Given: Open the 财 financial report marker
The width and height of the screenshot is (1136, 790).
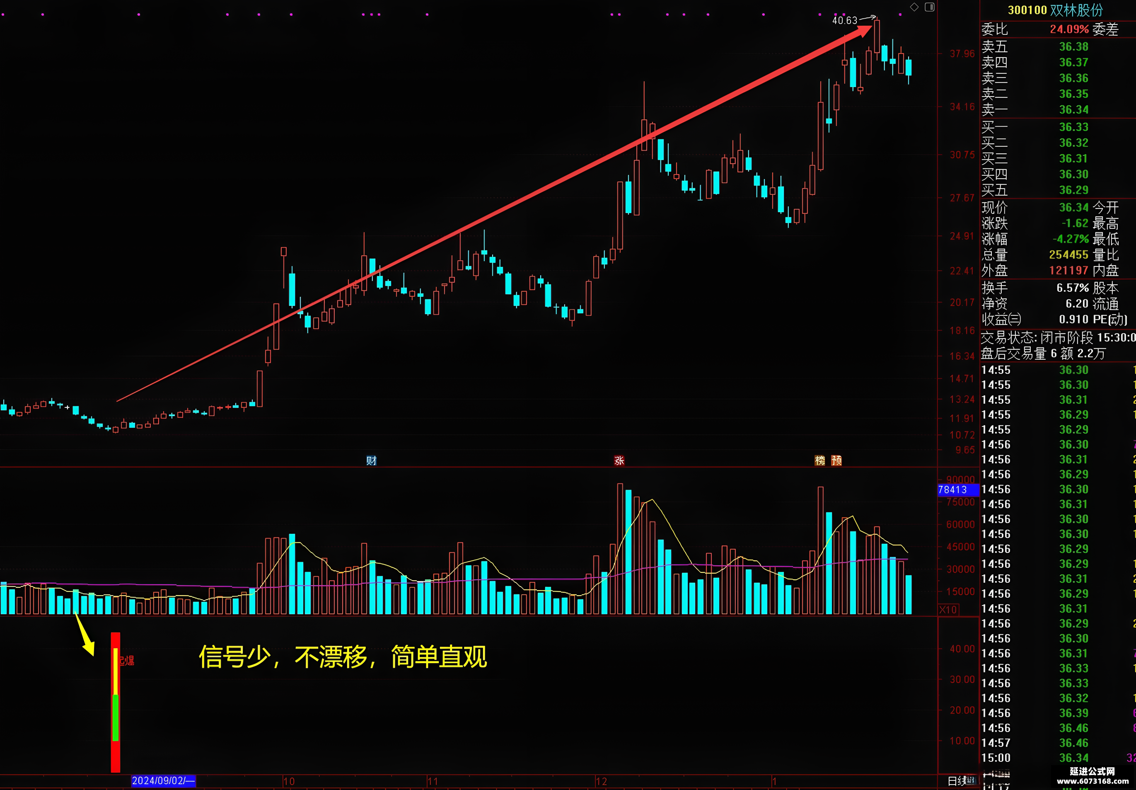Looking at the screenshot, I should click(371, 460).
